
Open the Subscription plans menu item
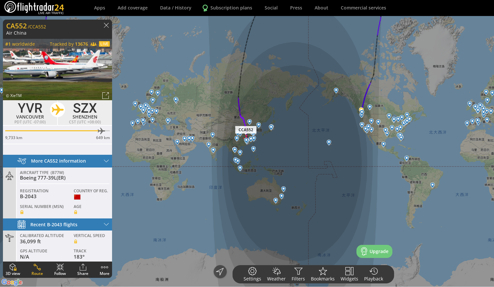[227, 8]
